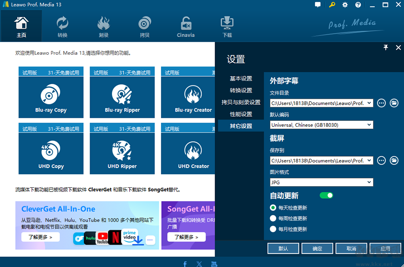
Task: Click the CleverGet All-In-One banner title
Action: [x=58, y=209]
